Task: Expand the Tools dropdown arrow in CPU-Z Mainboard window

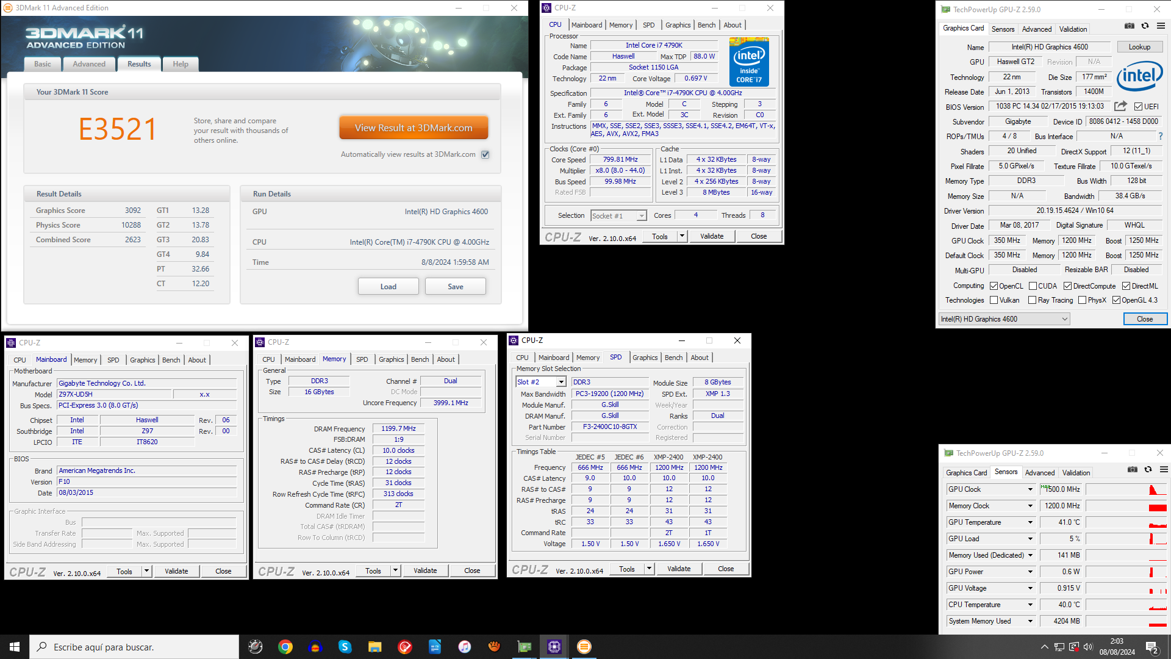Action: (x=147, y=571)
